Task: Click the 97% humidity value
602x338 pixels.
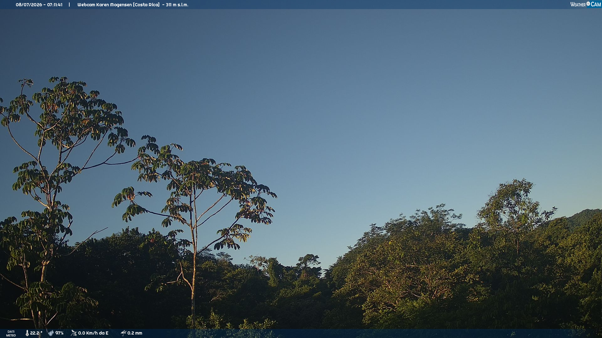Action: click(59, 333)
